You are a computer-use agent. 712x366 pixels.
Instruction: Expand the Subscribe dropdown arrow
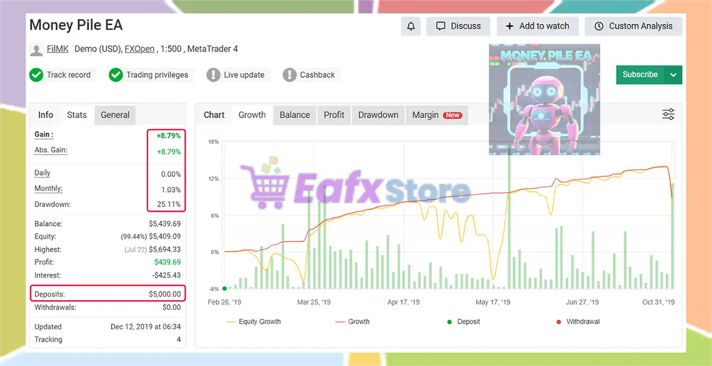pos(674,75)
